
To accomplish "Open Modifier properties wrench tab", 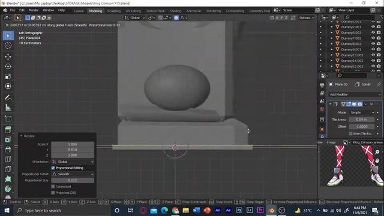I will pos(322,136).
